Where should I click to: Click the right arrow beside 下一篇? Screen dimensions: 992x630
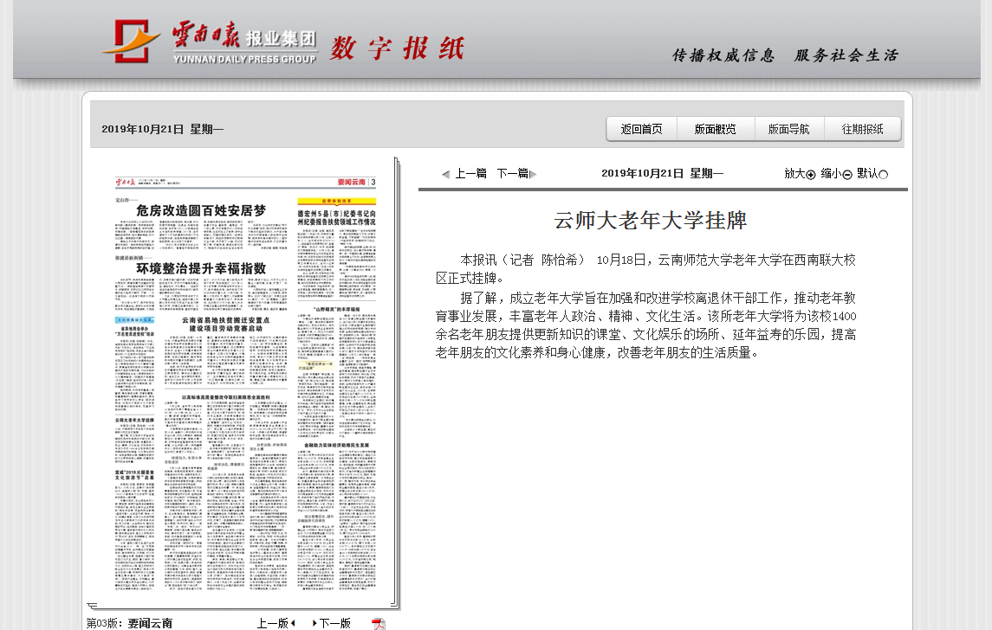533,174
